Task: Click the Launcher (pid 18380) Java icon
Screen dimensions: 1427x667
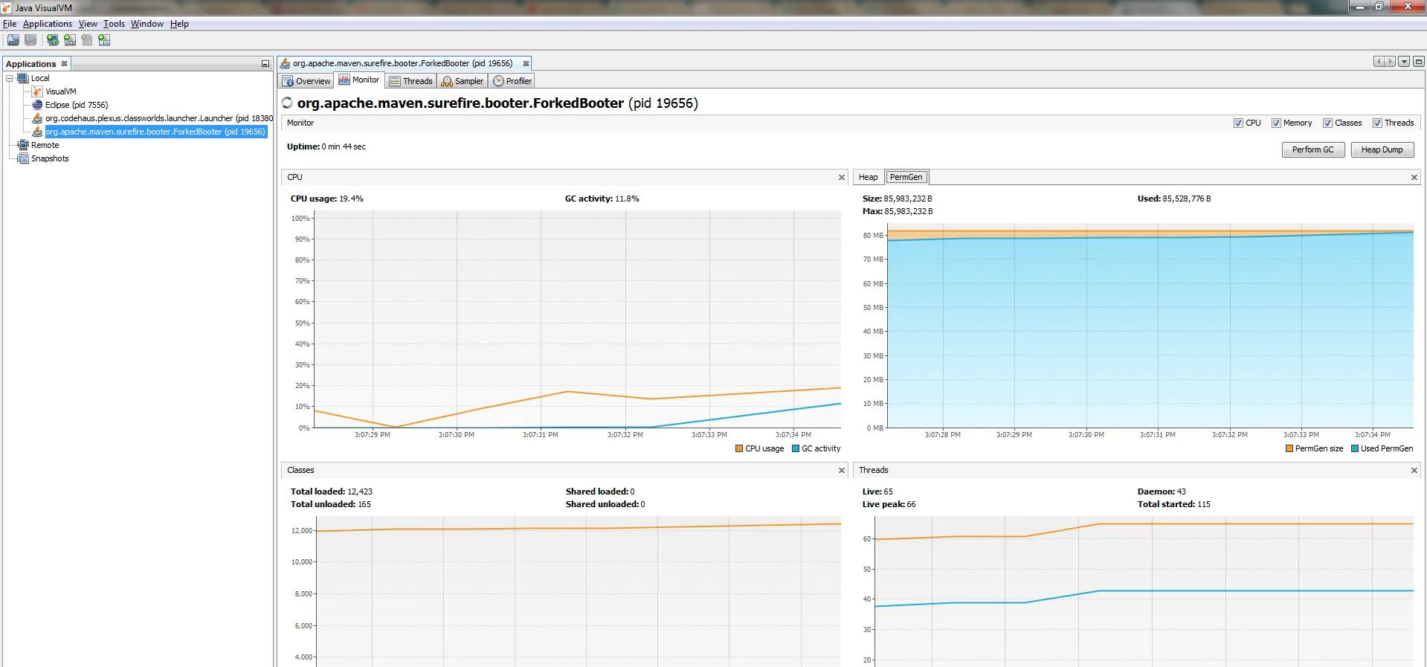Action: click(x=37, y=118)
